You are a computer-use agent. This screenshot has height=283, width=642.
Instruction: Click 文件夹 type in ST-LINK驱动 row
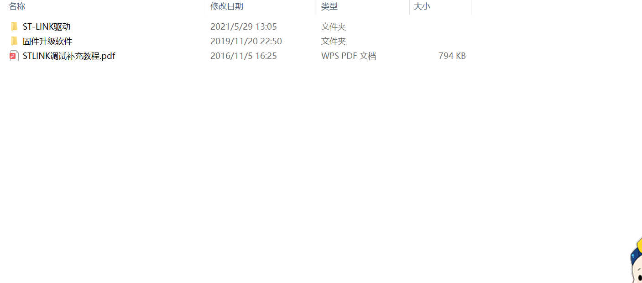tap(334, 26)
